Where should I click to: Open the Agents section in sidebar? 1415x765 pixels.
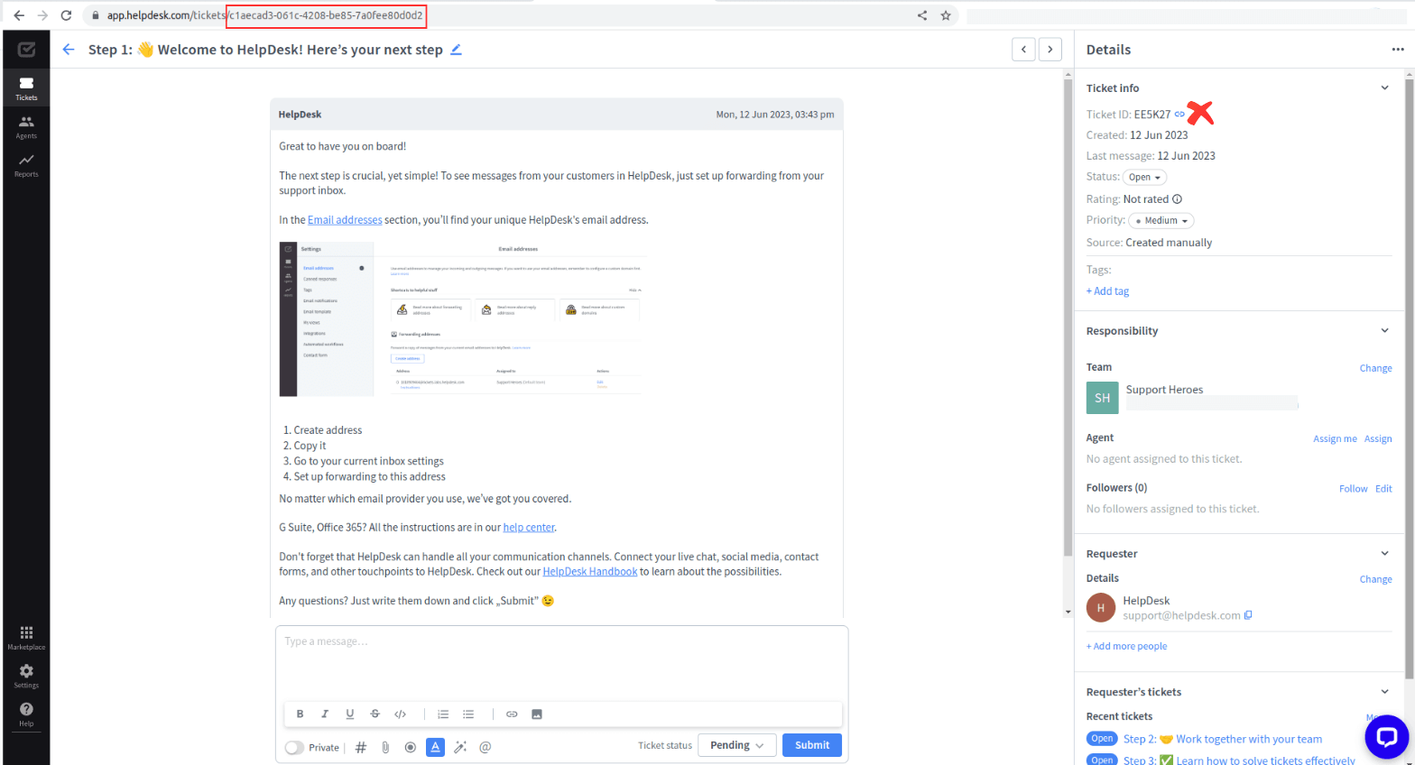[26, 126]
